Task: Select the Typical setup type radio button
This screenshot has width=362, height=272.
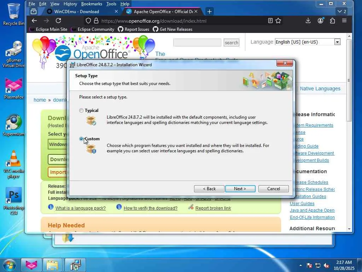Action: [81, 110]
